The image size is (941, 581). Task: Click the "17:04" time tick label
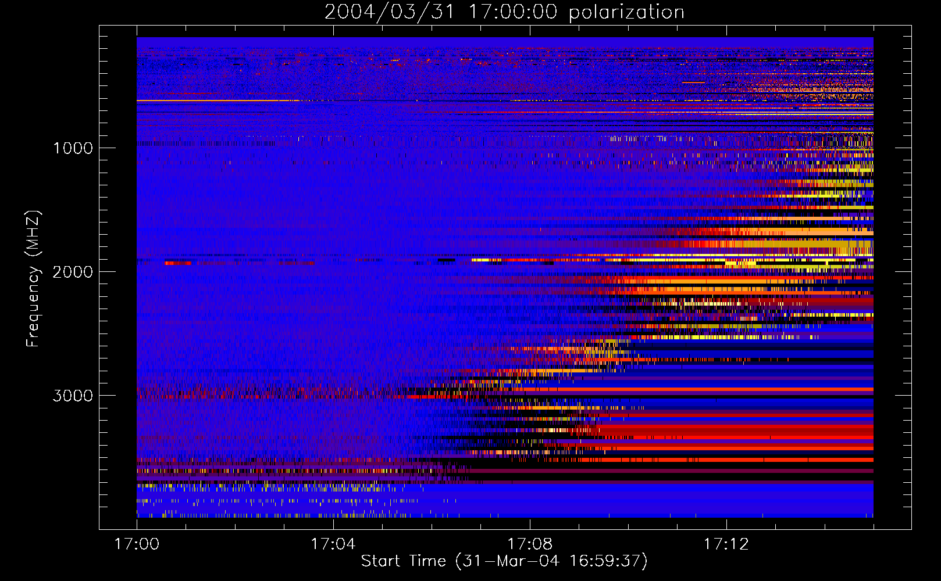click(333, 544)
